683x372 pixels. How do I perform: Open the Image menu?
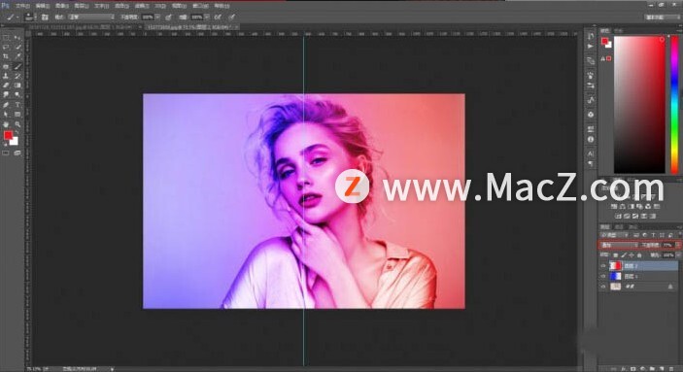(62, 6)
